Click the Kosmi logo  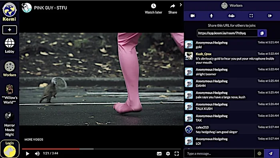[10, 12]
